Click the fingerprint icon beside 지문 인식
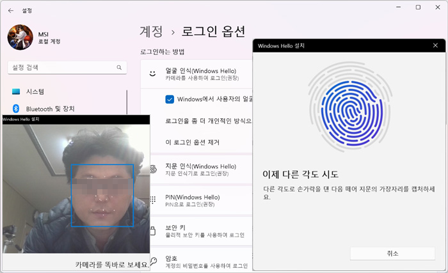Viewport: 448px width, 273px height. coord(154,169)
